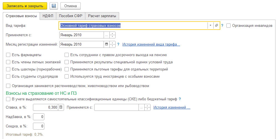276x139 pixels.
Task: Switch to Страховые взносы tab
Action: 21,16
